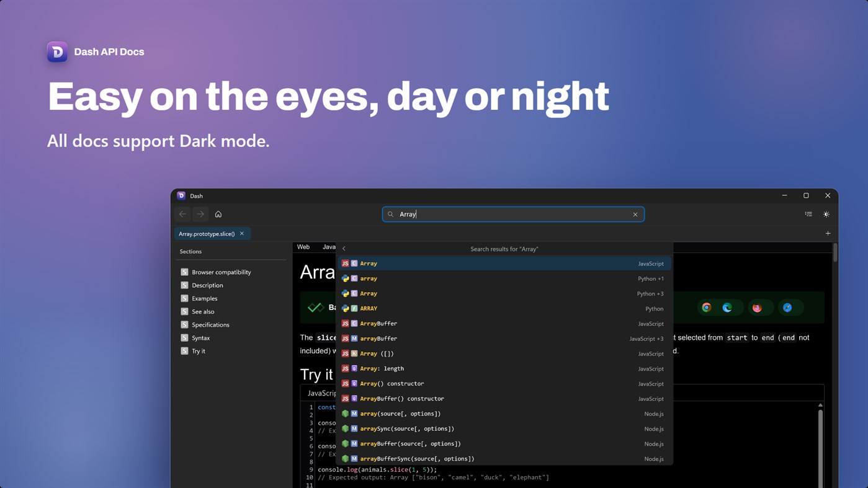Go forward using the toolbar forward arrow
Screen dimensions: 868x488
[200, 214]
